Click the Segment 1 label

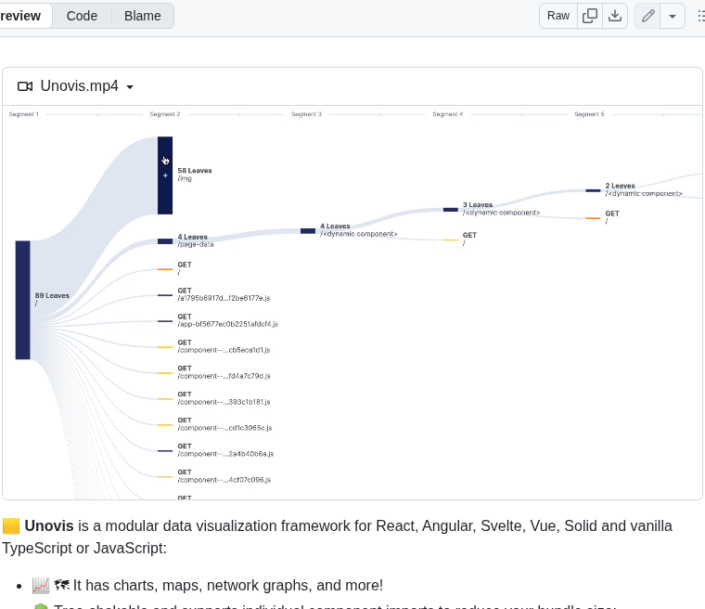tap(24, 114)
